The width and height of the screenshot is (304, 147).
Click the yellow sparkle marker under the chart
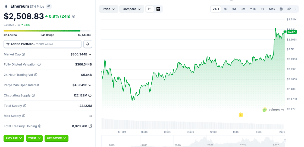pyautogui.click(x=241, y=115)
